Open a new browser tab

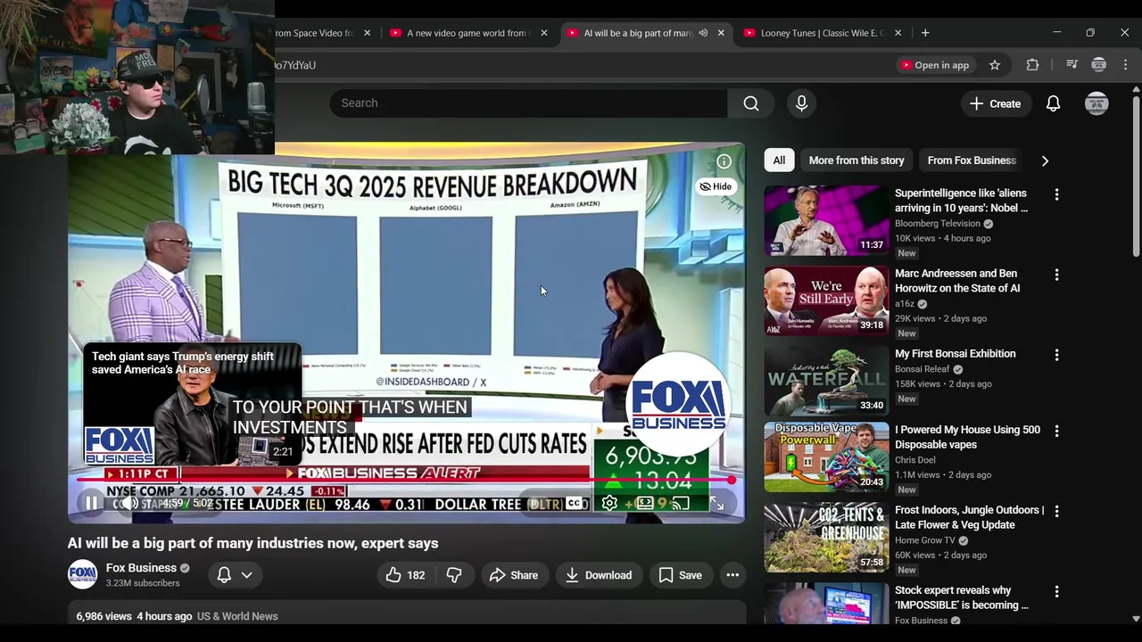pos(925,33)
